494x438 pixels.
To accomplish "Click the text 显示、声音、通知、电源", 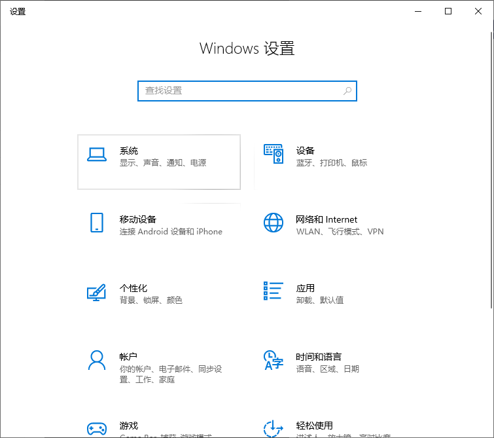I will (163, 163).
